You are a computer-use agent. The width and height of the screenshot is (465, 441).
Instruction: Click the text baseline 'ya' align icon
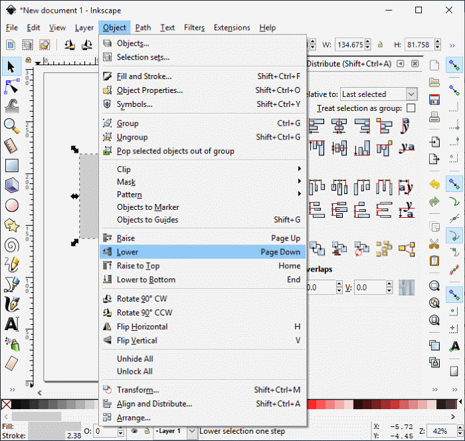[x=407, y=147]
